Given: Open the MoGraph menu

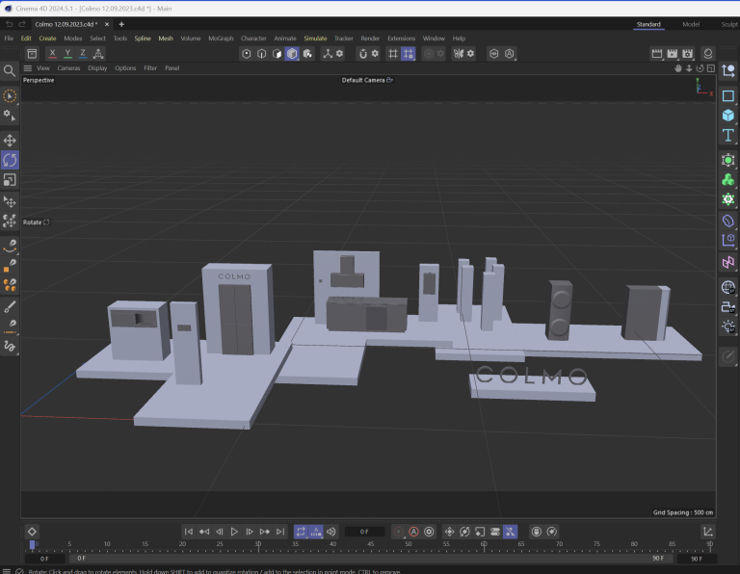Looking at the screenshot, I should [x=220, y=39].
